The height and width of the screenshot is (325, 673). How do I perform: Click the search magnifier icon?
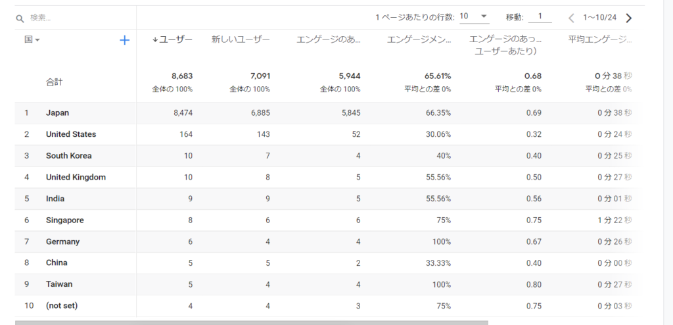point(20,18)
